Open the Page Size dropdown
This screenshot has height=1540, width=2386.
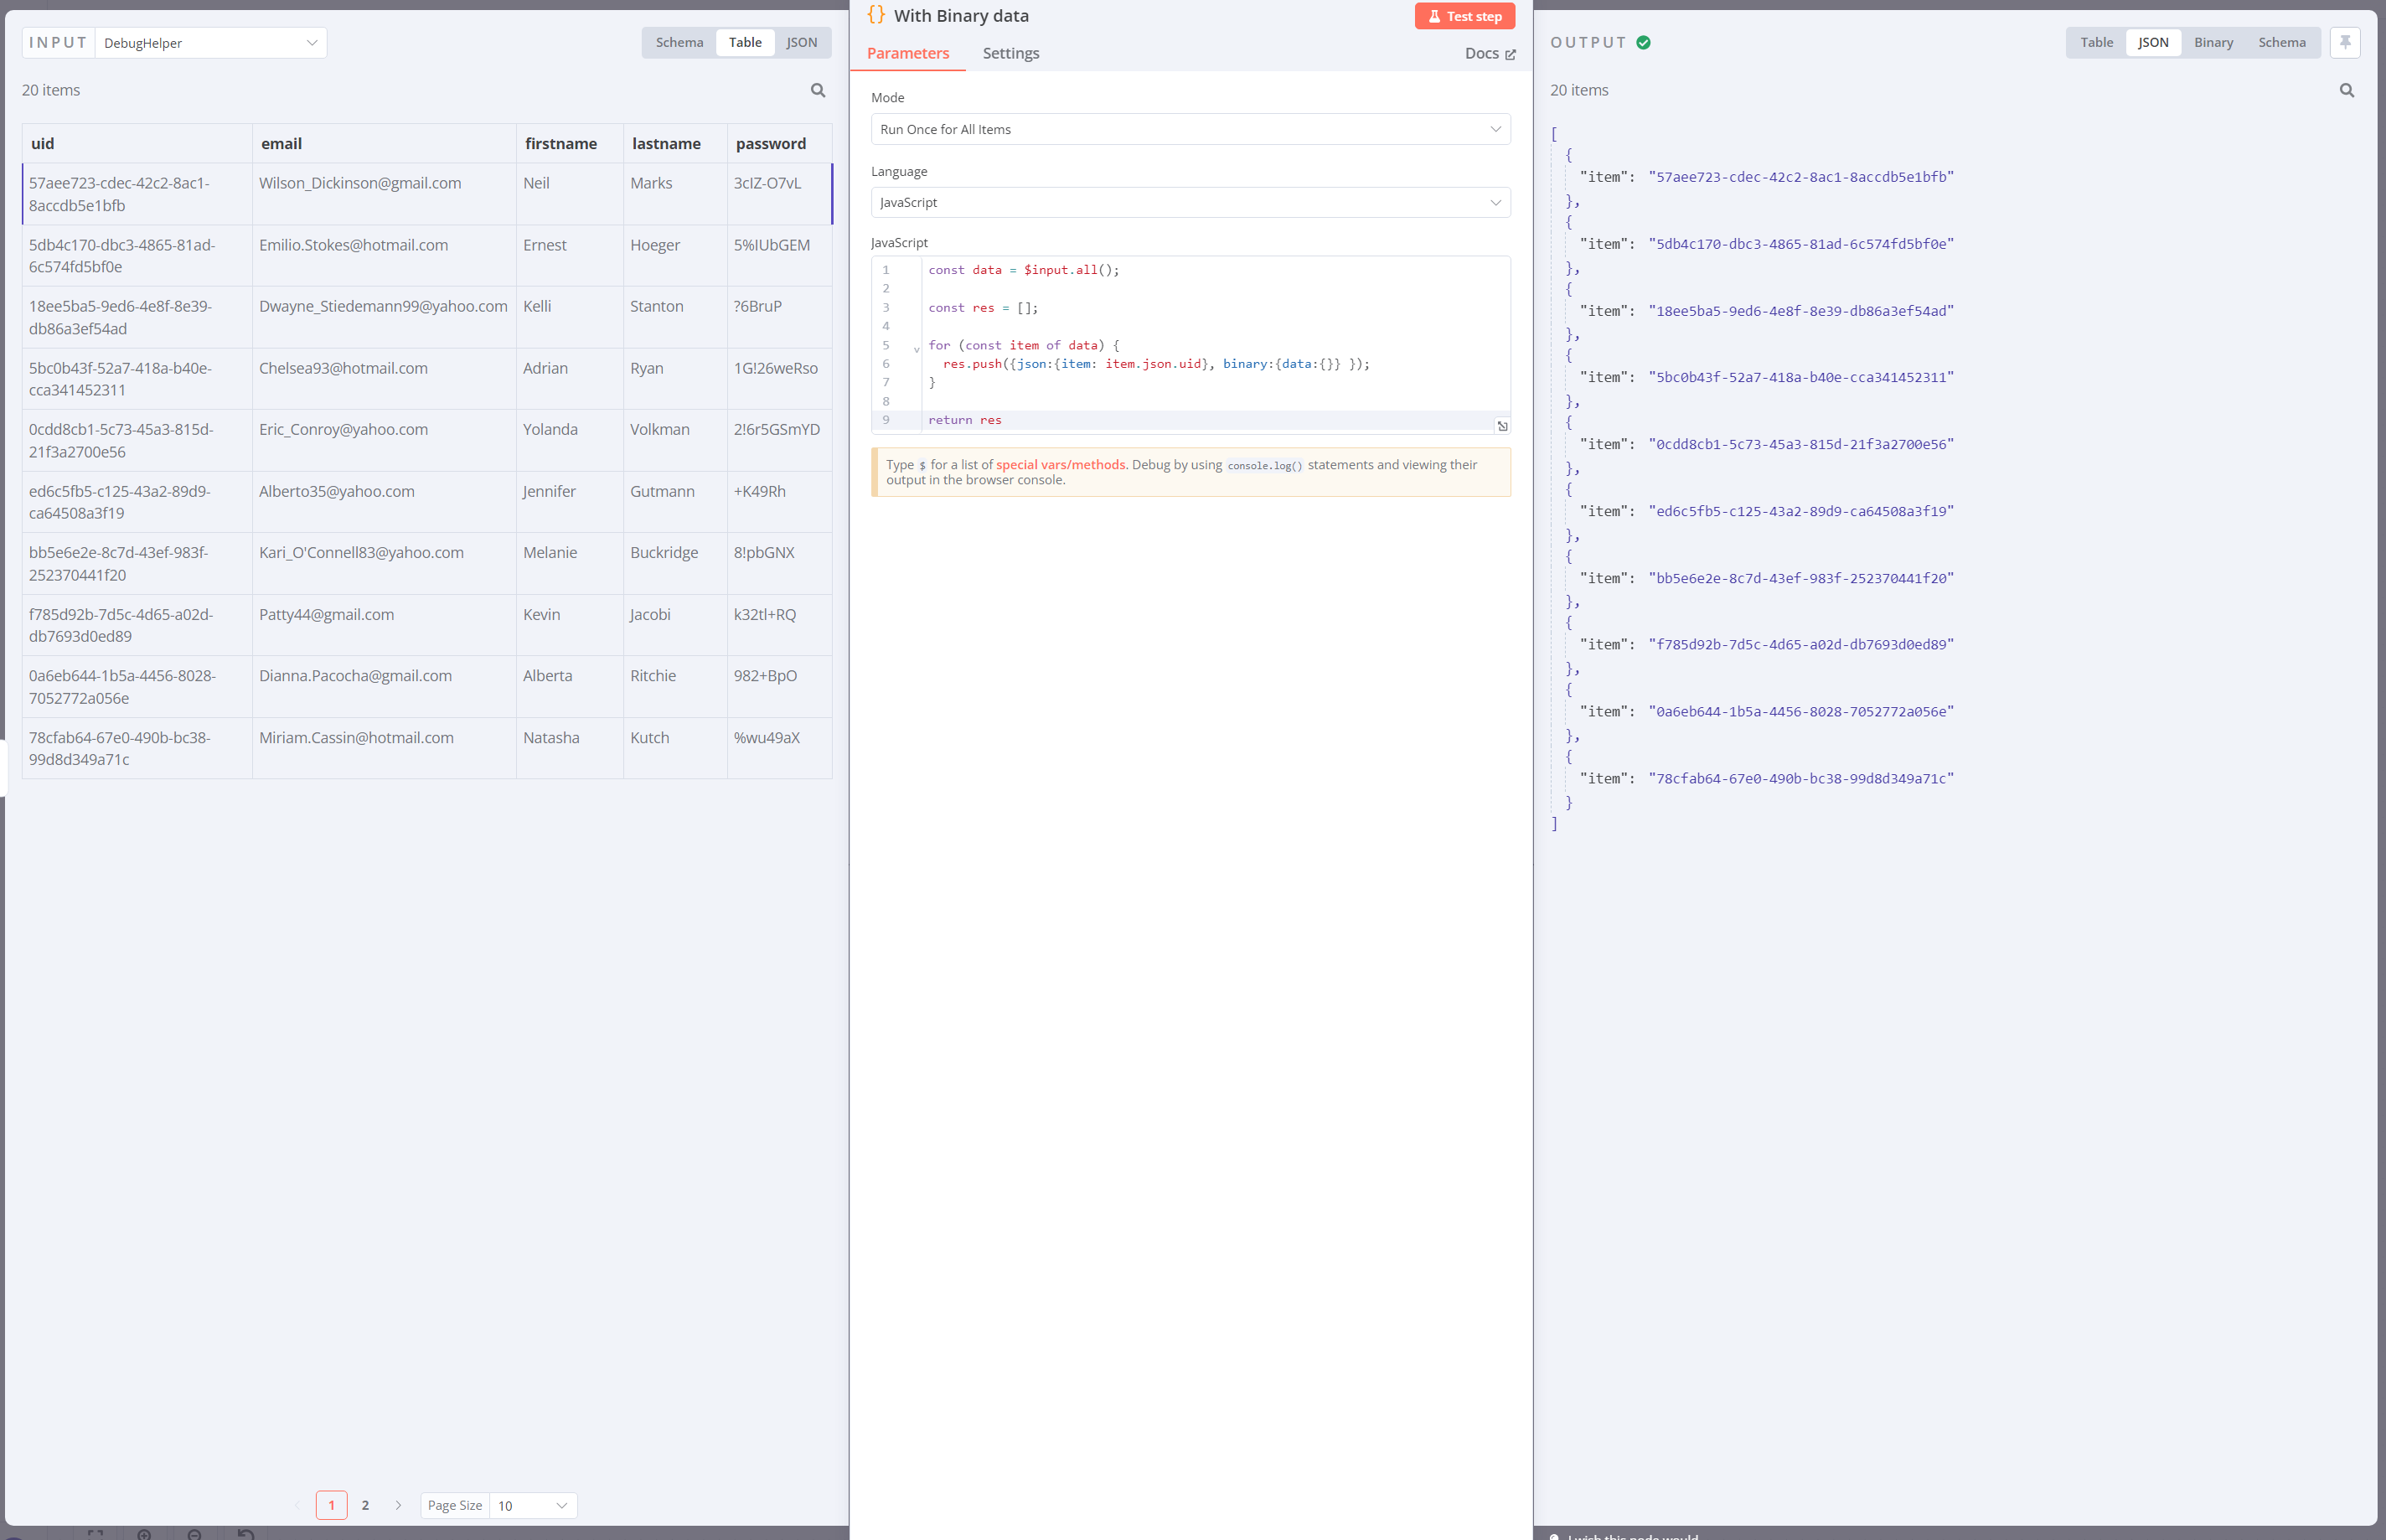[x=533, y=1505]
